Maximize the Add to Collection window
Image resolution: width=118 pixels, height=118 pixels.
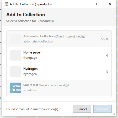tap(98, 4)
